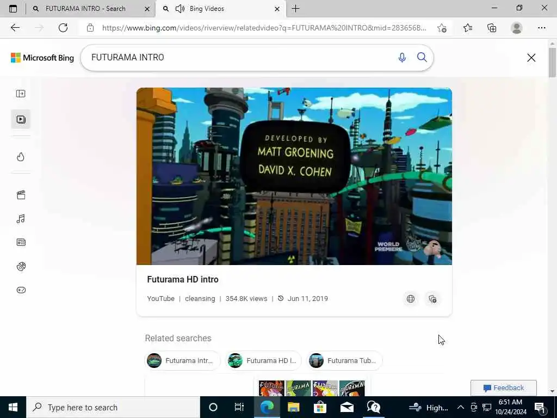Run search with magnifier icon
This screenshot has width=557, height=418.
[x=422, y=57]
